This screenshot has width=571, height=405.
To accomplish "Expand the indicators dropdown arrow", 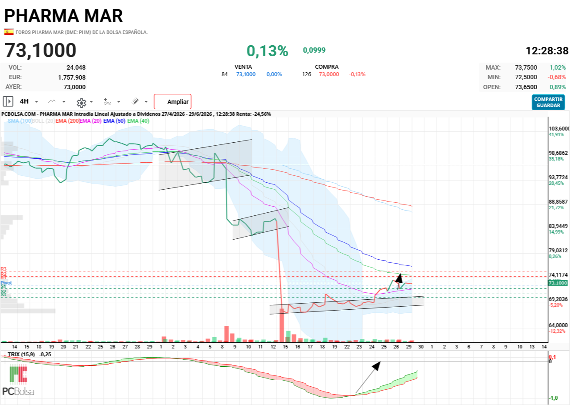I will click(x=119, y=102).
